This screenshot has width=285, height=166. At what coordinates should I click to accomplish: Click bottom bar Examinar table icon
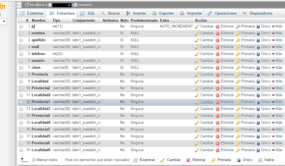[135, 160]
